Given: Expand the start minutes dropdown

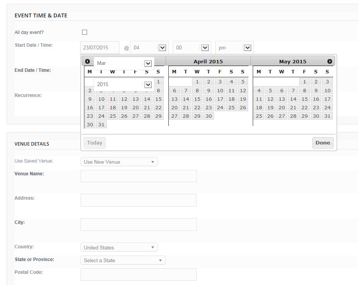Looking at the screenshot, I should coord(205,47).
